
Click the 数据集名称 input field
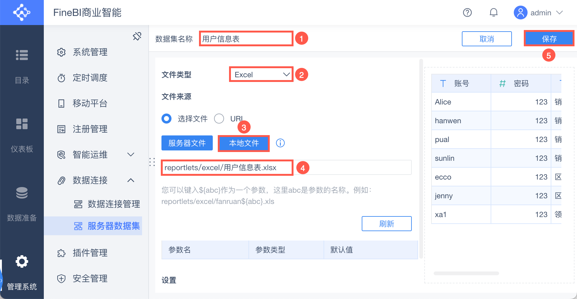246,39
